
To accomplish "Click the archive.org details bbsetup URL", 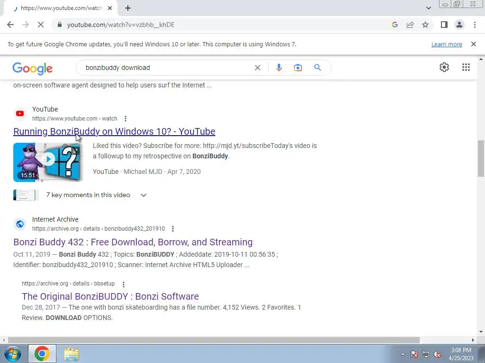I will click(68, 284).
